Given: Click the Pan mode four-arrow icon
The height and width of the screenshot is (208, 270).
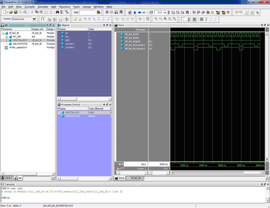Looking at the screenshot, I should click(x=54, y=19).
